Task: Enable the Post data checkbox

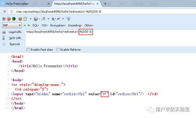Action: coord(28,49)
